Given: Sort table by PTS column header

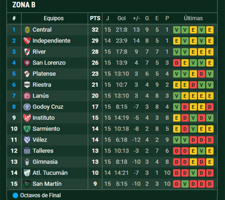Looking at the screenshot, I should tap(95, 18).
